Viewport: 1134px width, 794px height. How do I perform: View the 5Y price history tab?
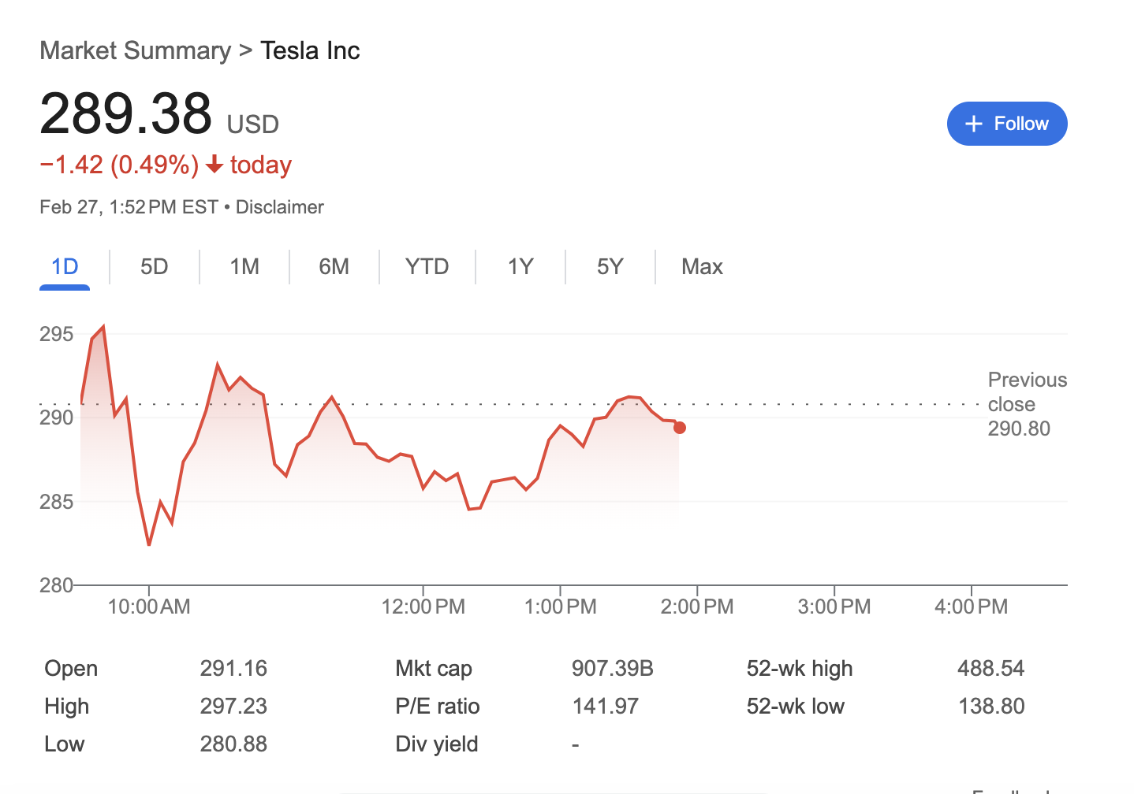pyautogui.click(x=610, y=267)
